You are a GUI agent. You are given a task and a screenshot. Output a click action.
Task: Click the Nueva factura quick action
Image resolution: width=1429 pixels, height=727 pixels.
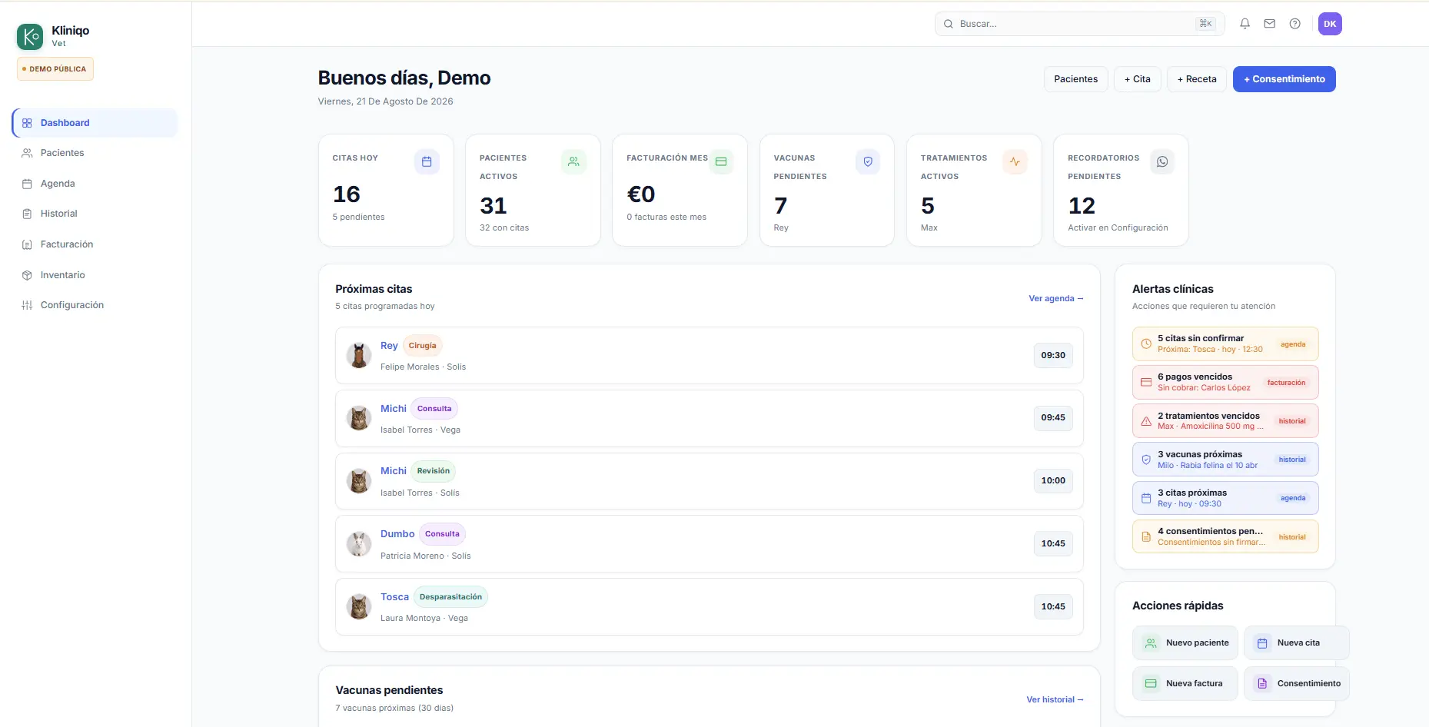(x=1185, y=683)
